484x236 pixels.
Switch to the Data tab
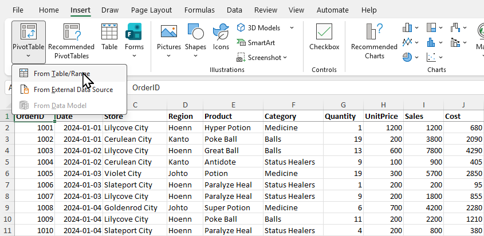pos(234,10)
